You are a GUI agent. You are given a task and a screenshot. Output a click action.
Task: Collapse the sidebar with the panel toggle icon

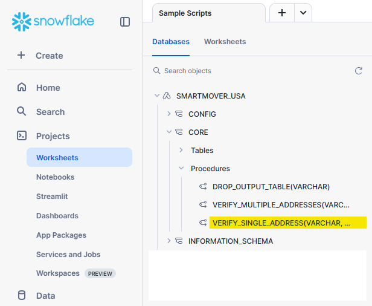tap(125, 22)
